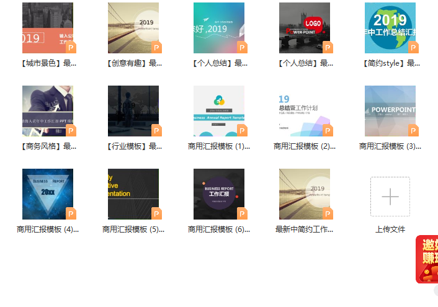The width and height of the screenshot is (438, 307).
Task: Click the PPT badge on 【简约style】 file
Action: click(413, 48)
